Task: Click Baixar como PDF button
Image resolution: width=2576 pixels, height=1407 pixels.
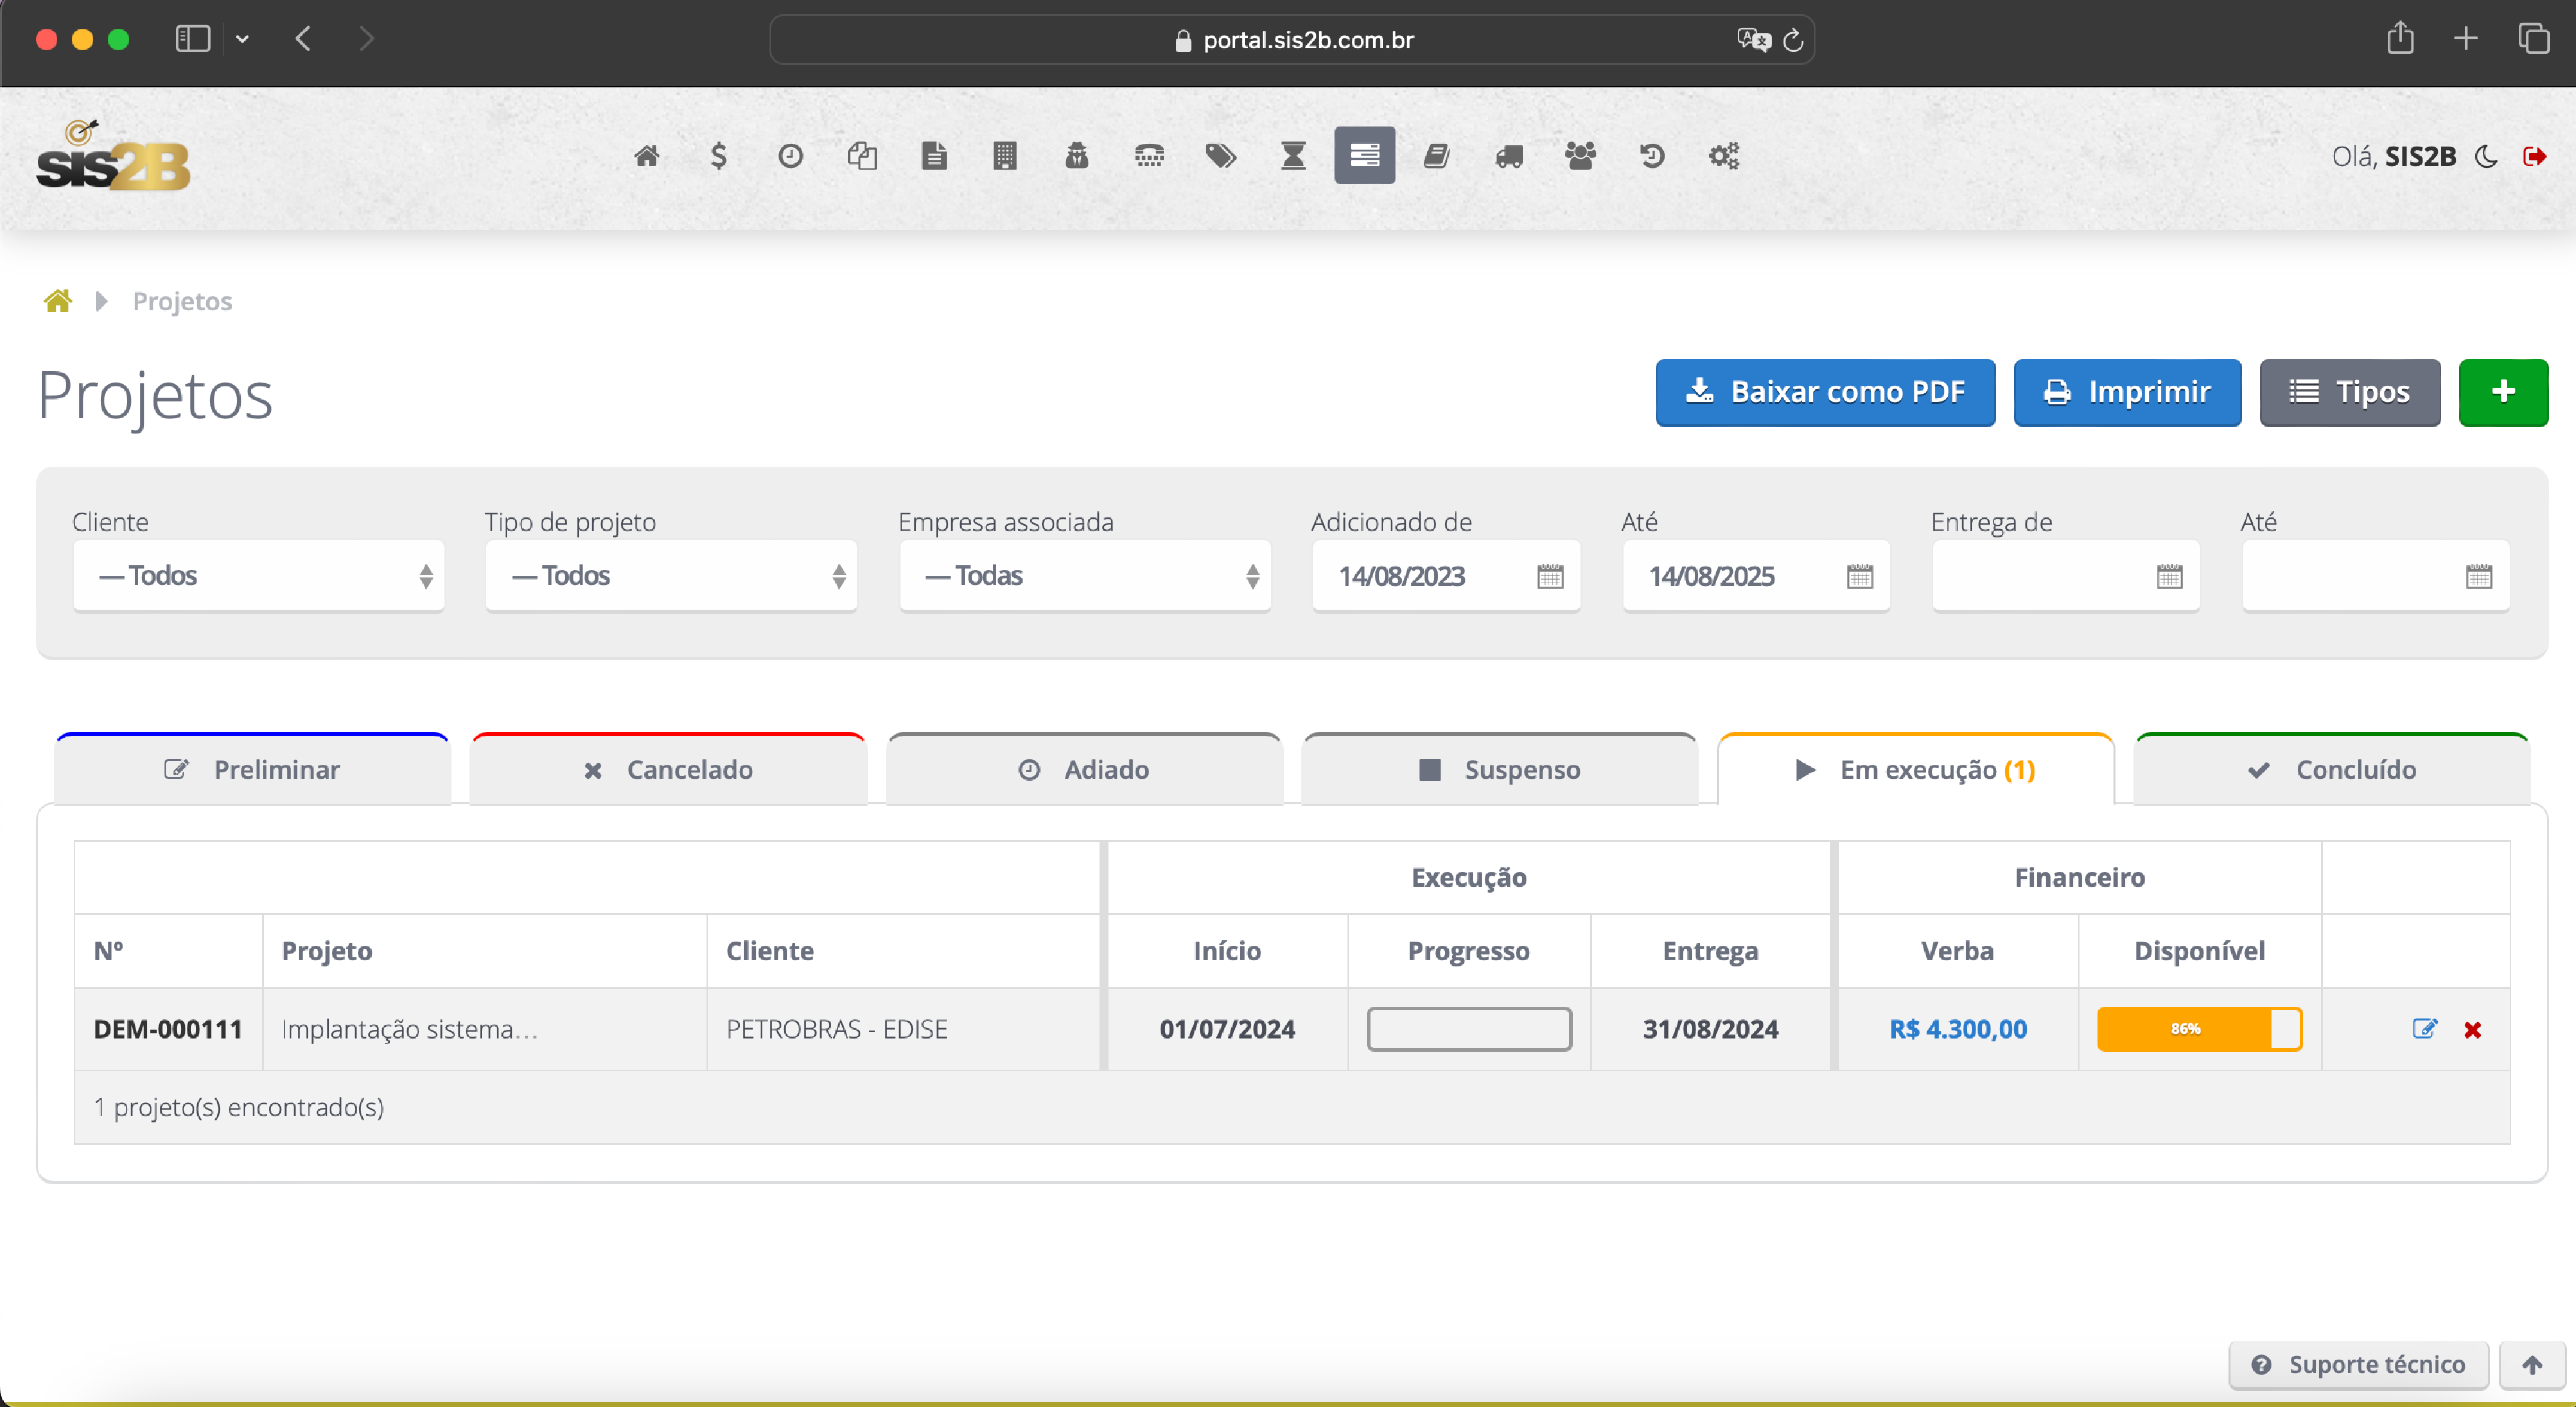Action: coord(1825,392)
